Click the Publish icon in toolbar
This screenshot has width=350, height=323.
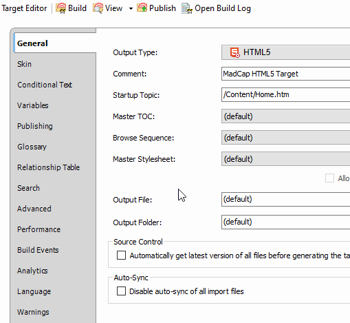(142, 8)
